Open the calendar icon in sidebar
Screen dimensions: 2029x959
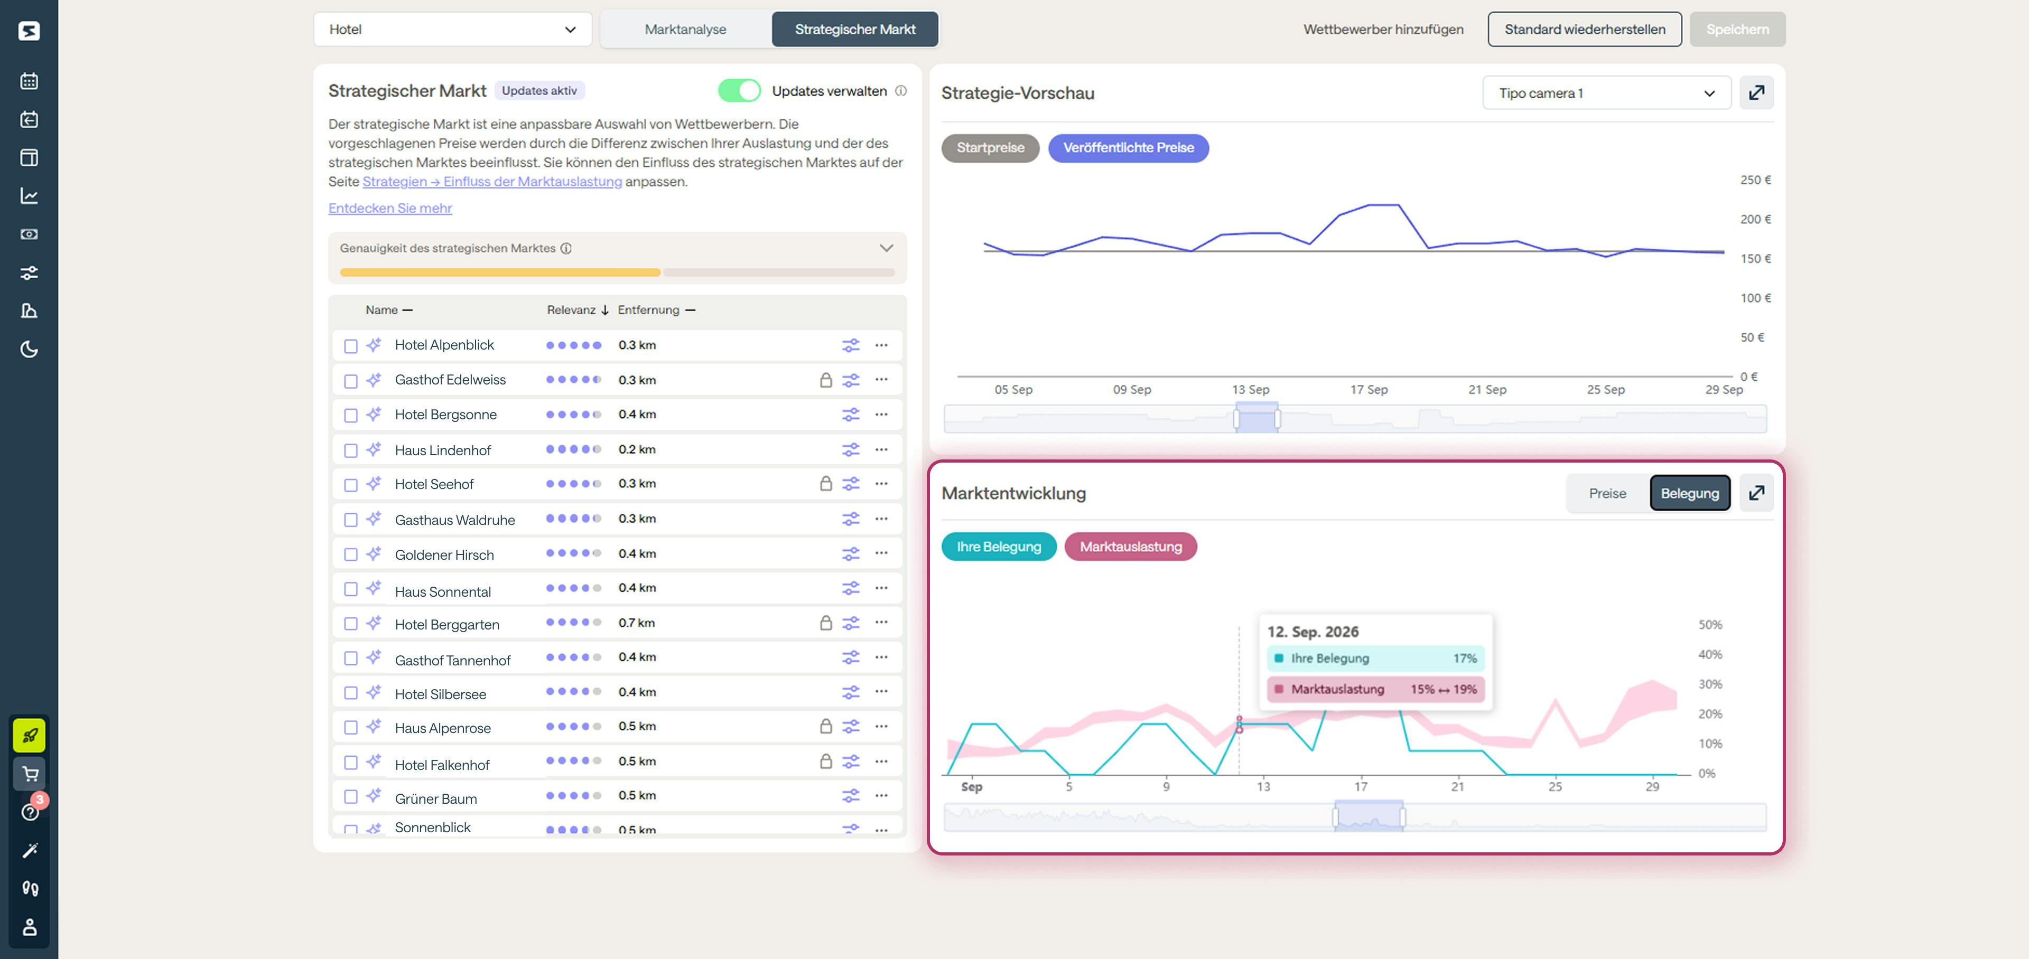tap(29, 81)
